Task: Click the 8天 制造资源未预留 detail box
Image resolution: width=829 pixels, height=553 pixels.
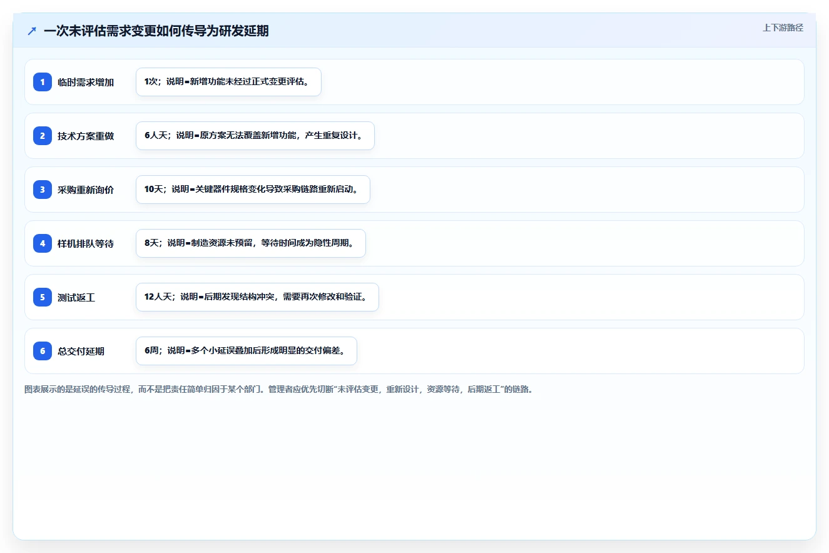Action: (251, 243)
